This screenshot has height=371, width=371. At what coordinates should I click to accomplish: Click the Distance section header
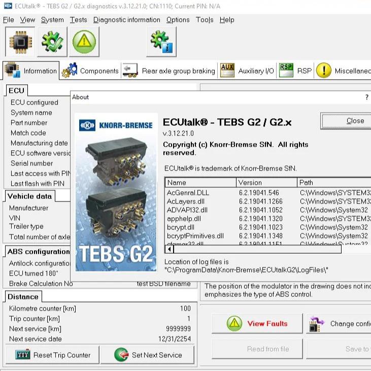pyautogui.click(x=23, y=297)
